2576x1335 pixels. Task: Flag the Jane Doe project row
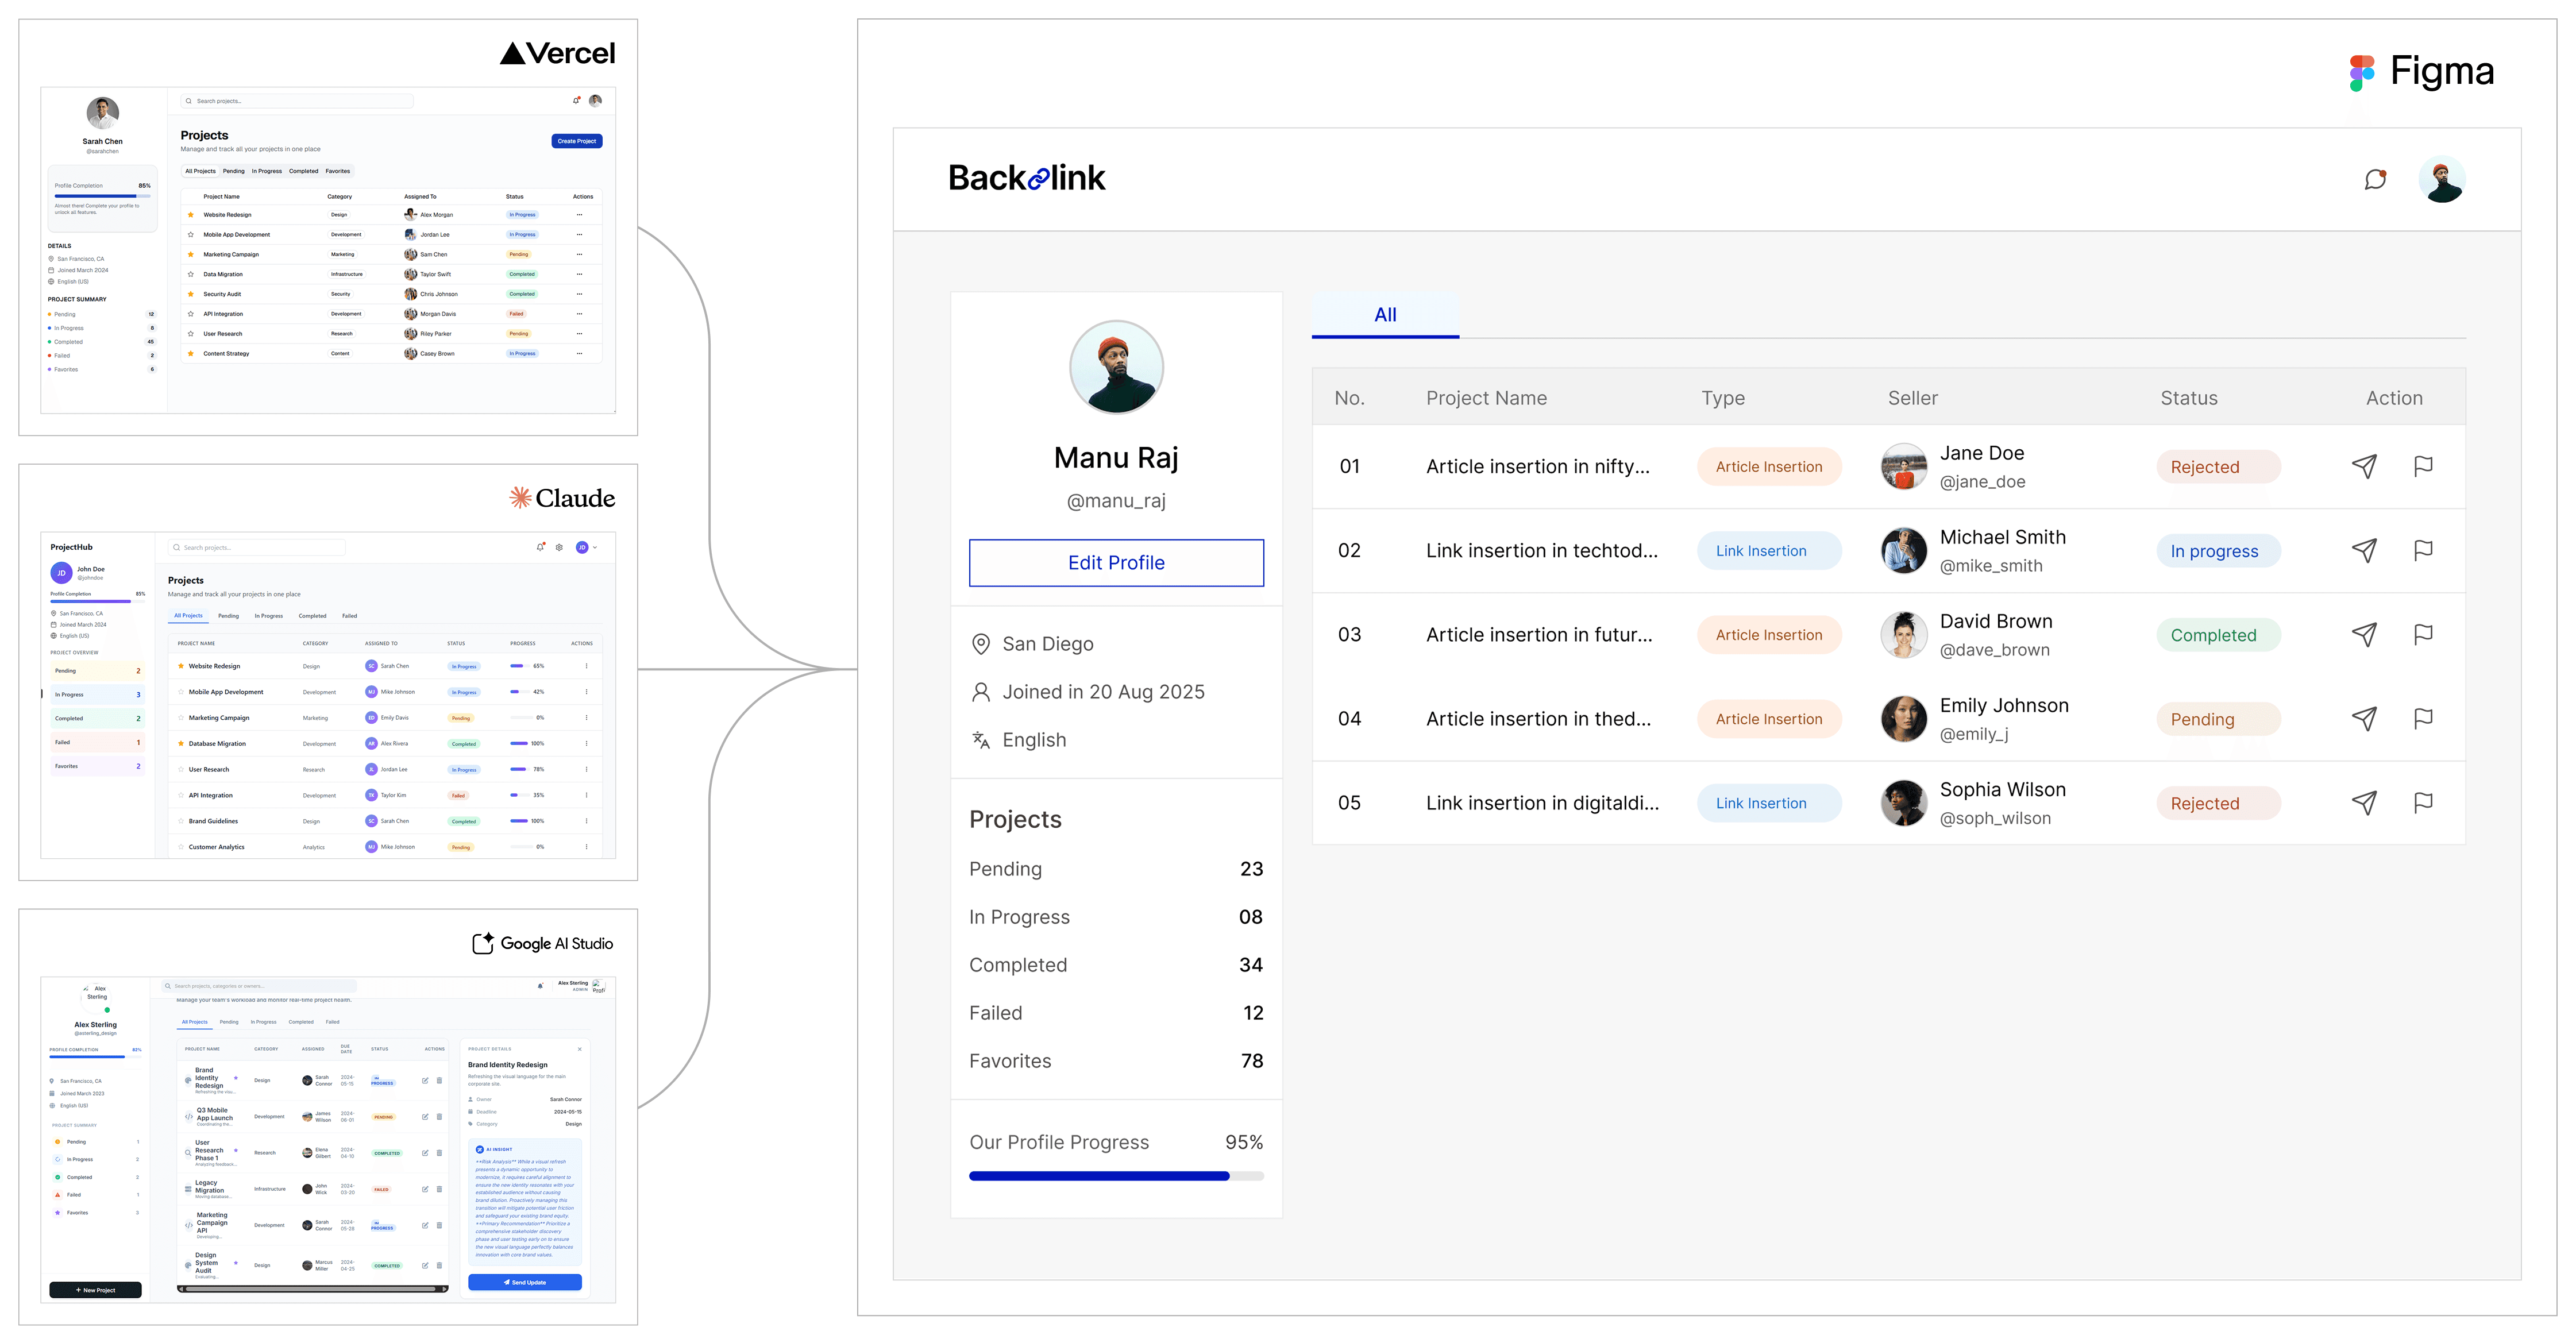(x=2423, y=466)
